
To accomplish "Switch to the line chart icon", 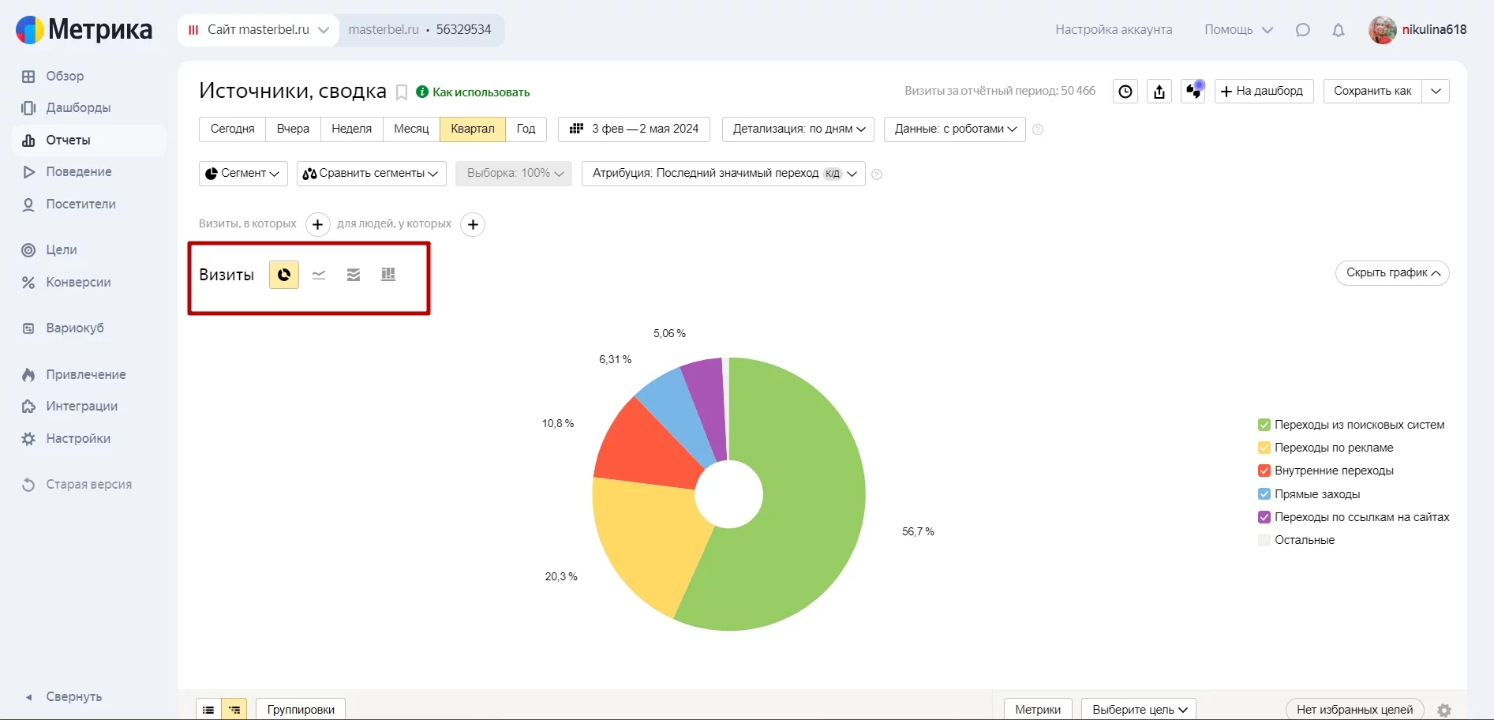I will [319, 275].
